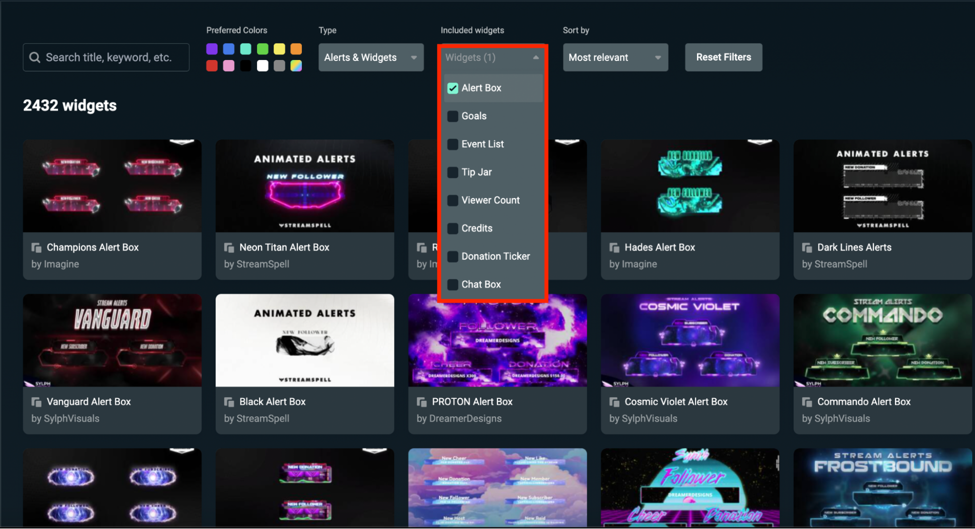Collapse the Widgets included widgets dropdown
Image resolution: width=975 pixels, height=529 pixels.
[536, 57]
